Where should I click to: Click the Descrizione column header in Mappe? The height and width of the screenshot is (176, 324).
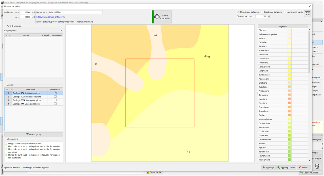pos(30,90)
